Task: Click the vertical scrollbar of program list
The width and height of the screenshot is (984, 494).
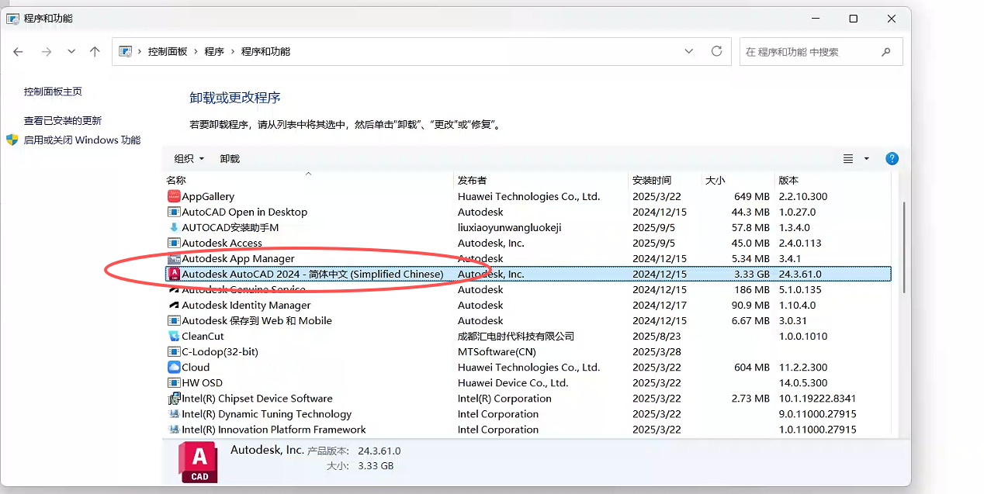Action: [904, 248]
